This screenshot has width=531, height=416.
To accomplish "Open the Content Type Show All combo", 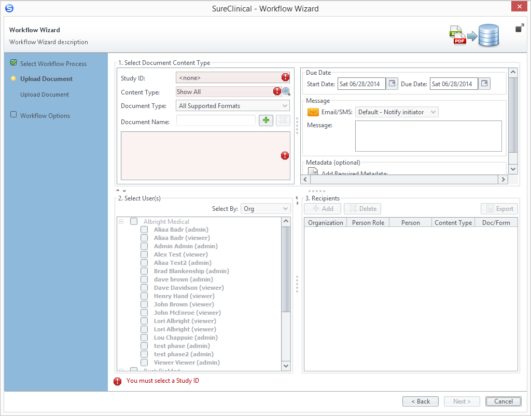I will [x=229, y=91].
